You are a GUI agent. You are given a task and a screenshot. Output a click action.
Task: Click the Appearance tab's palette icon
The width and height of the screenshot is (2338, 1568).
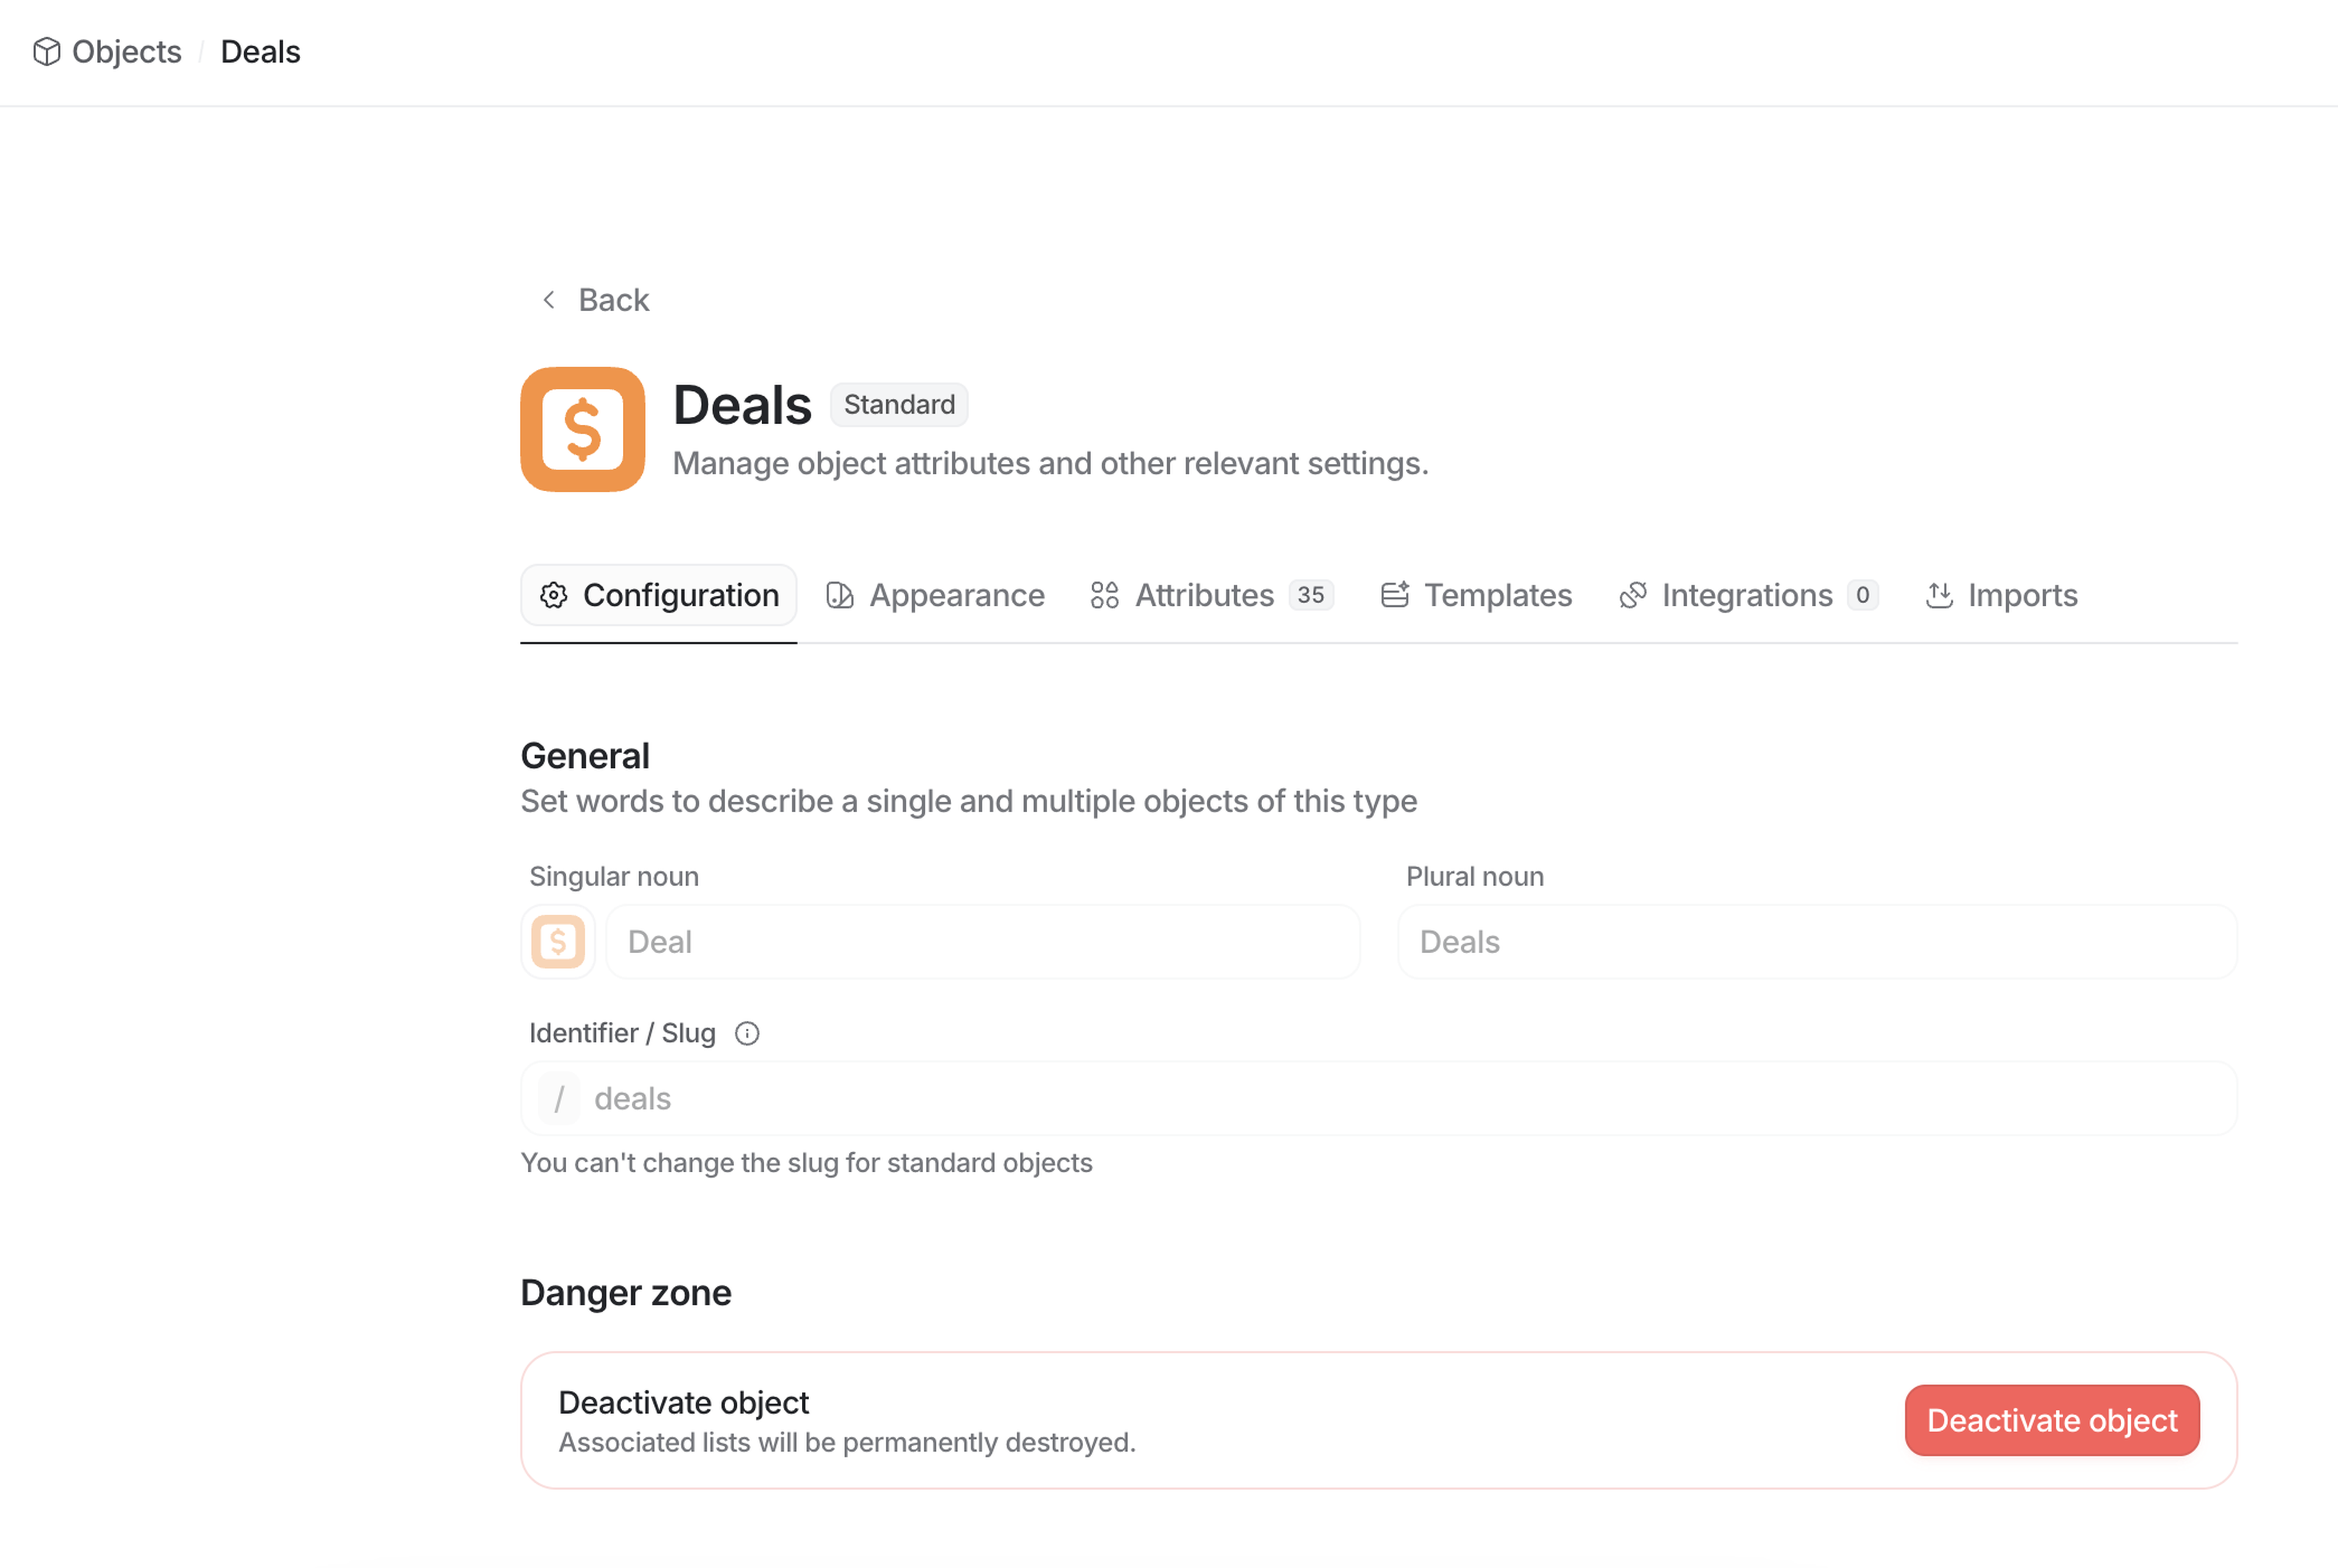tap(839, 595)
